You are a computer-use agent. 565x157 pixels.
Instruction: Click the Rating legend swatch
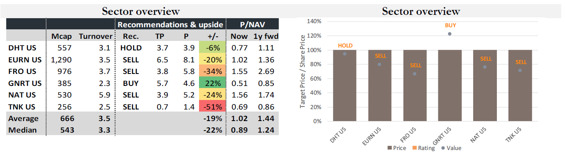[414, 148]
